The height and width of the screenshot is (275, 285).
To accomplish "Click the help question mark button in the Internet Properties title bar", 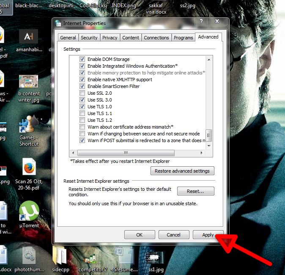I will click(x=201, y=21).
